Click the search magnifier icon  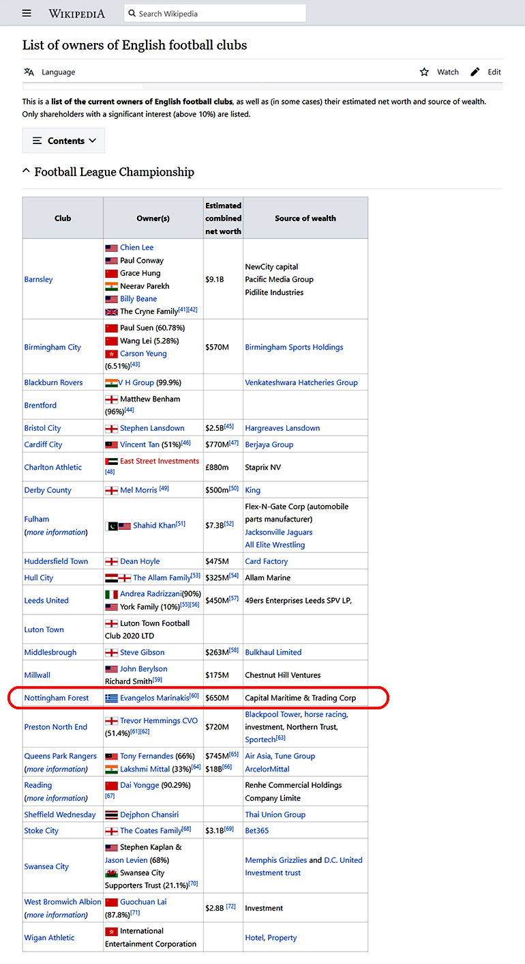131,14
